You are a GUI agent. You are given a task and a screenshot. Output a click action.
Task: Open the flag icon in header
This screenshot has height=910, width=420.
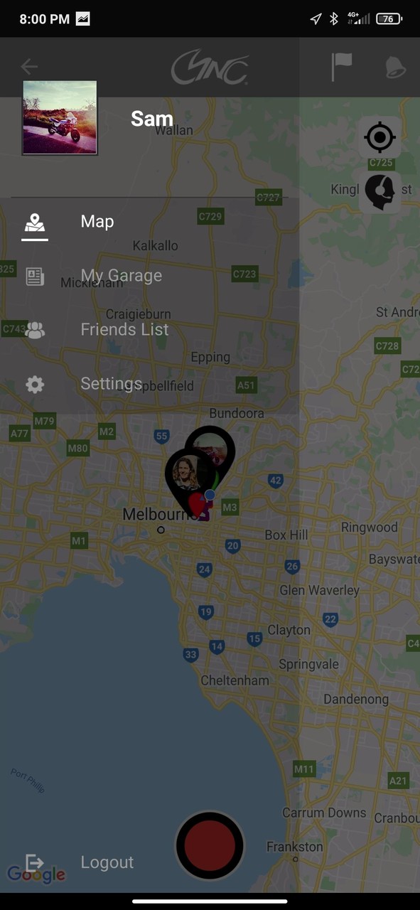(342, 67)
